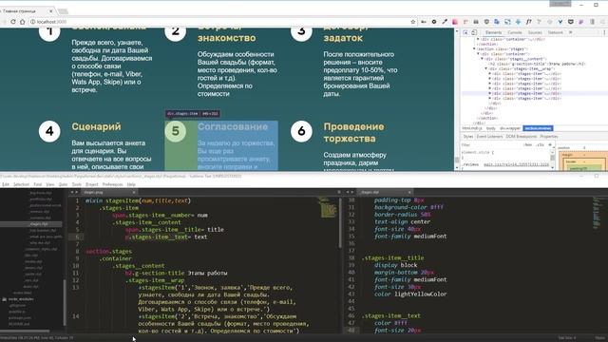The image size is (608, 342).
Task: Click left editor minimap
Action: (x=328, y=208)
